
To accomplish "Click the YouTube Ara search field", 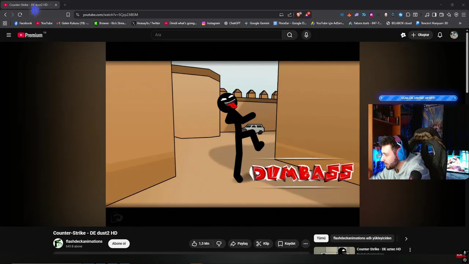I will [217, 35].
